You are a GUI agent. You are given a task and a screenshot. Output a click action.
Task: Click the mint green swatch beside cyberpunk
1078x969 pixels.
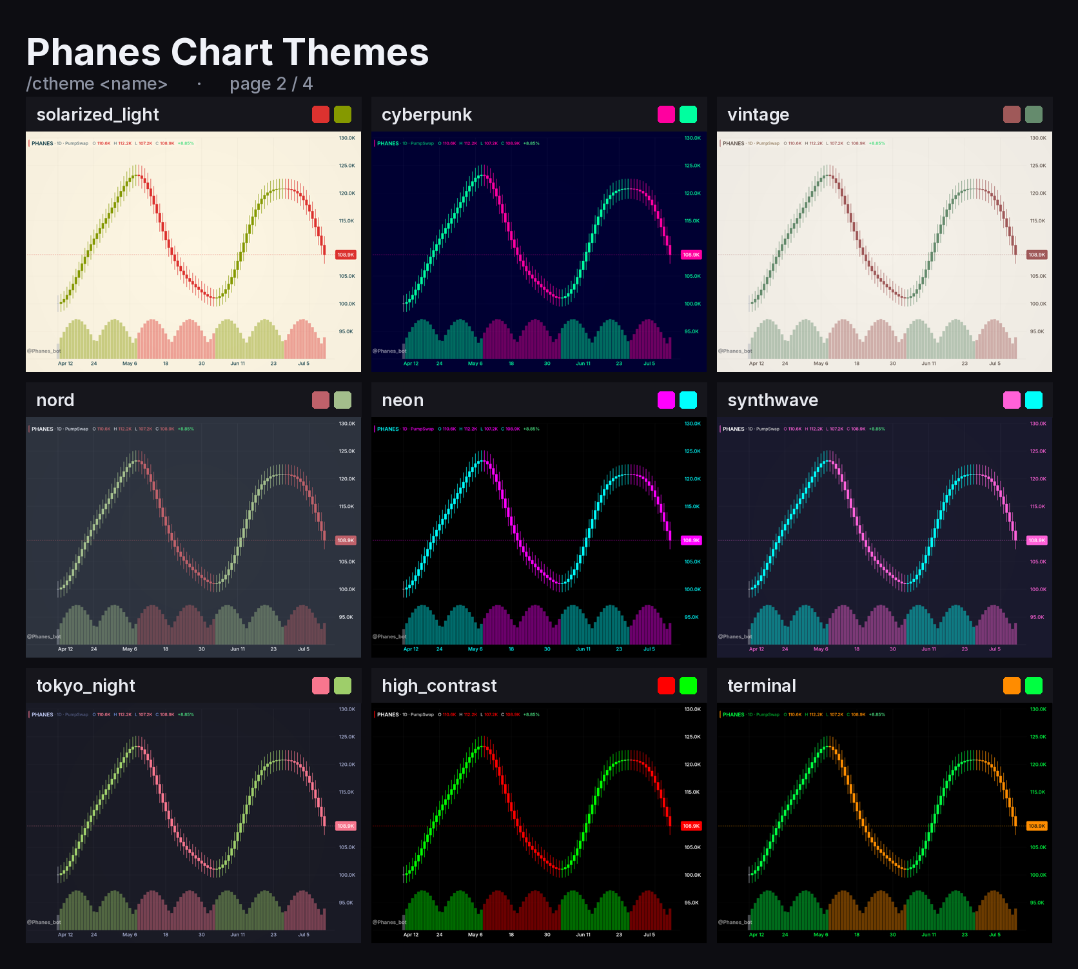688,114
